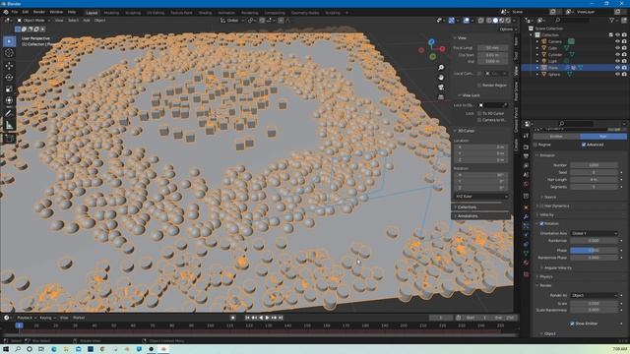Screen dimensions: 630x354
Task: Select the Move tool in the toolbar
Action: (x=9, y=66)
